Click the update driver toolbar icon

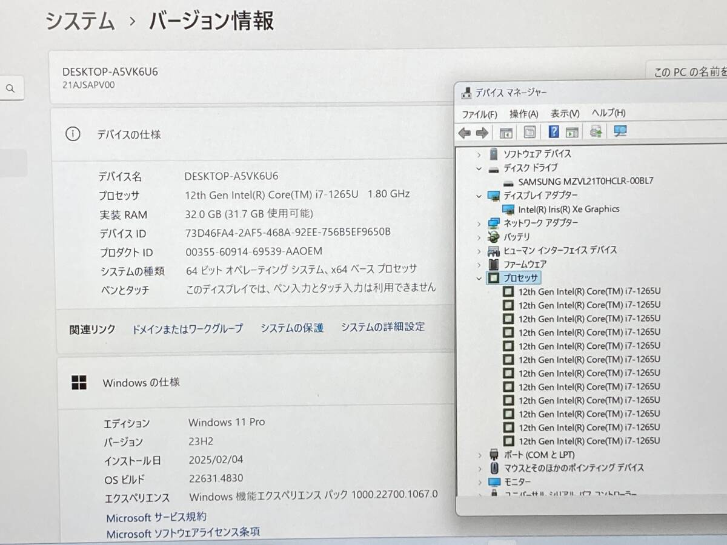pyautogui.click(x=596, y=131)
